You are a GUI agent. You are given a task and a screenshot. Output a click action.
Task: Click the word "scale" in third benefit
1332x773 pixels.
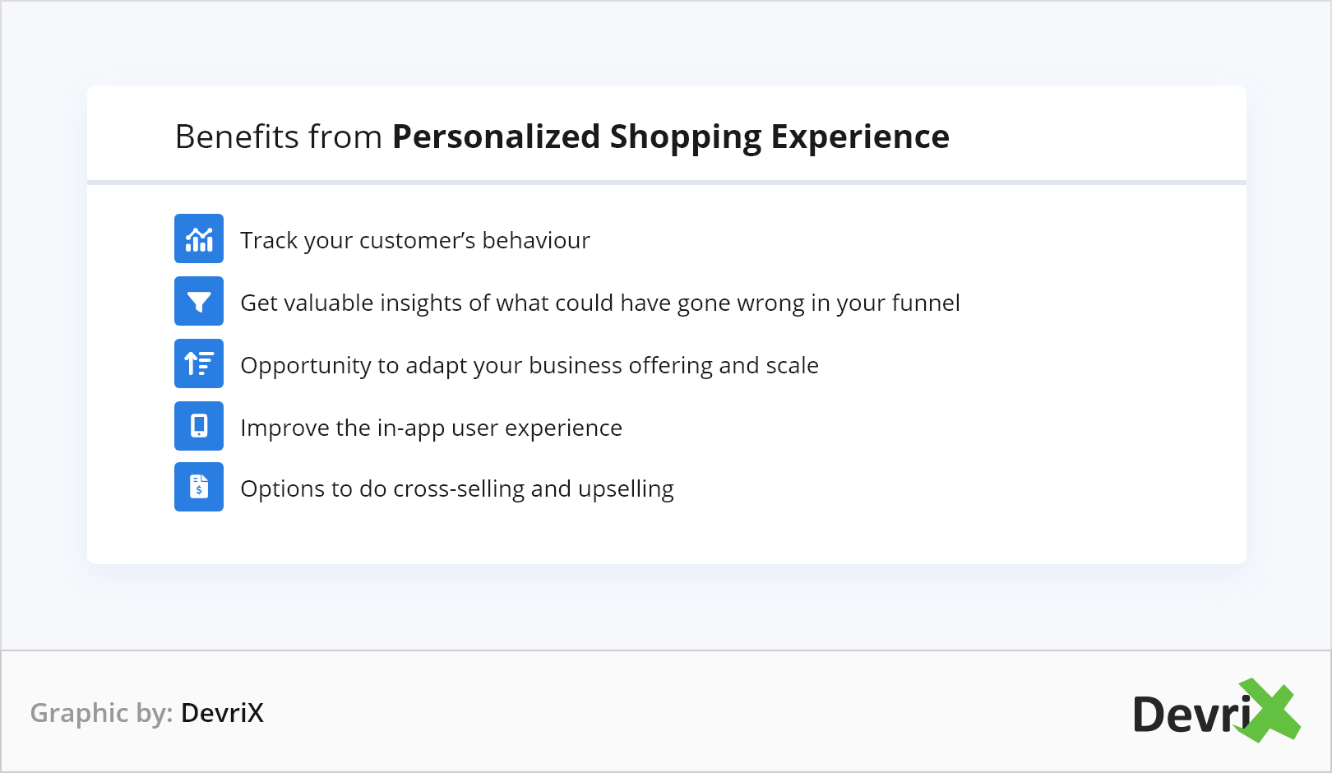tap(792, 365)
